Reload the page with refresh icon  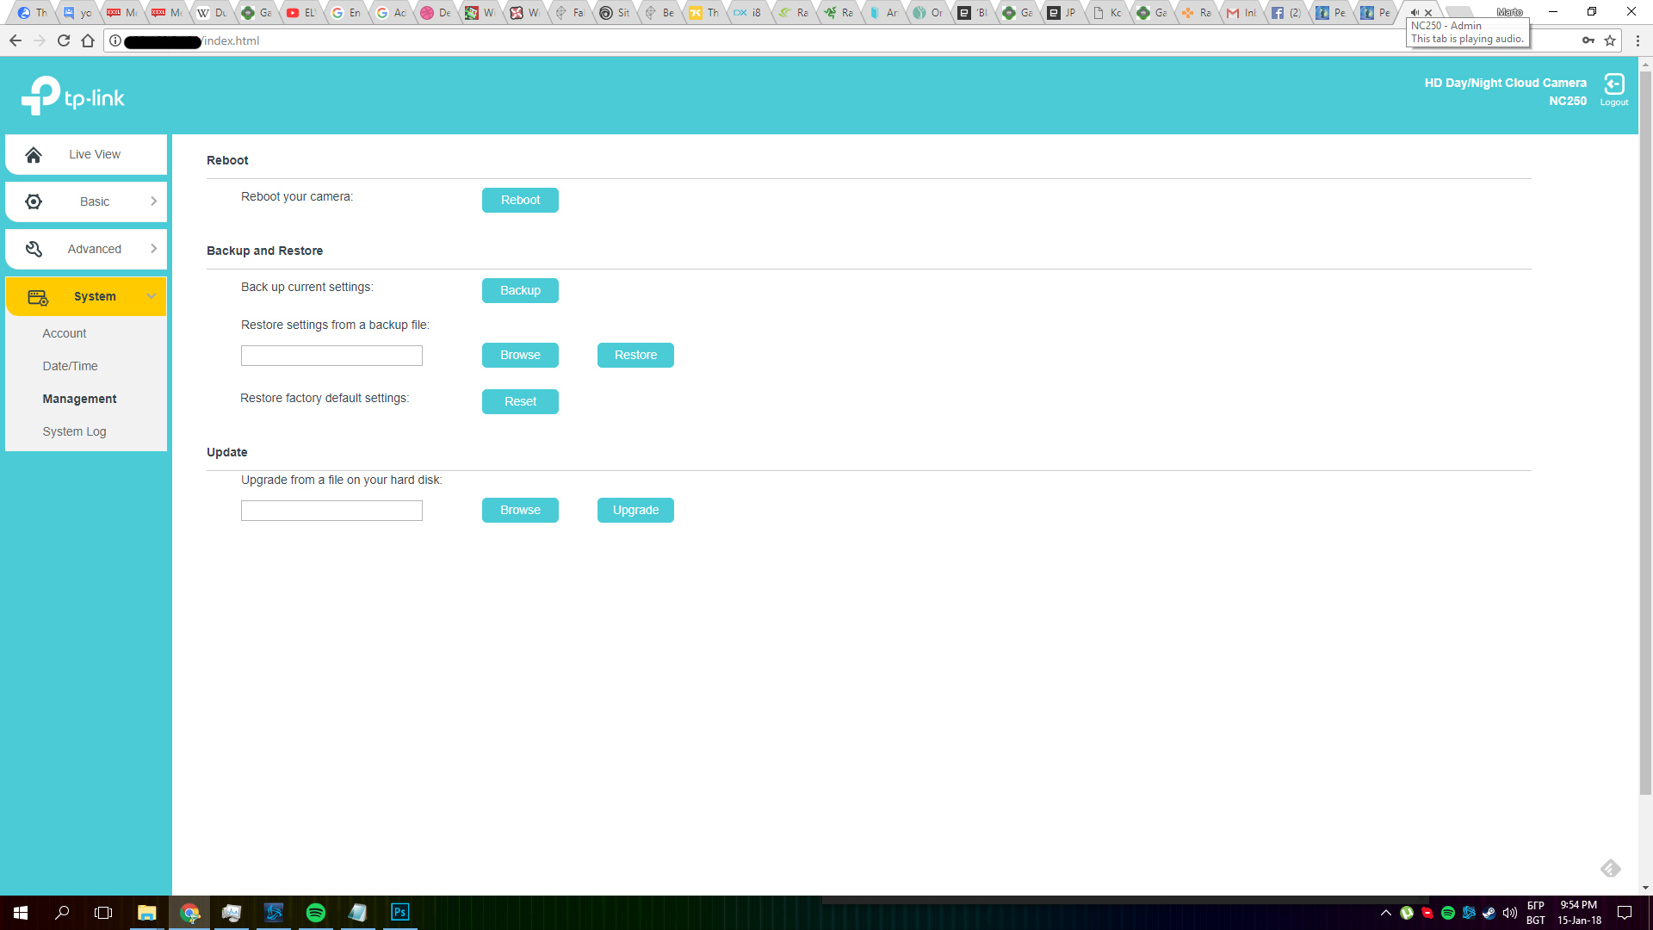(x=64, y=40)
